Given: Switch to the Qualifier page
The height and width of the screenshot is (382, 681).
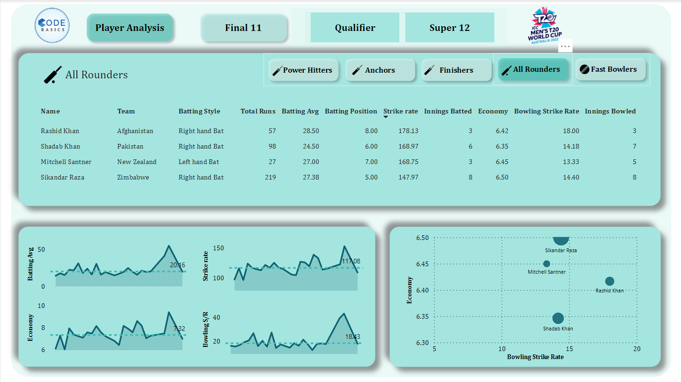Looking at the screenshot, I should pos(355,27).
